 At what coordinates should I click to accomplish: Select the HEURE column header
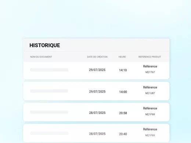pos(122,57)
